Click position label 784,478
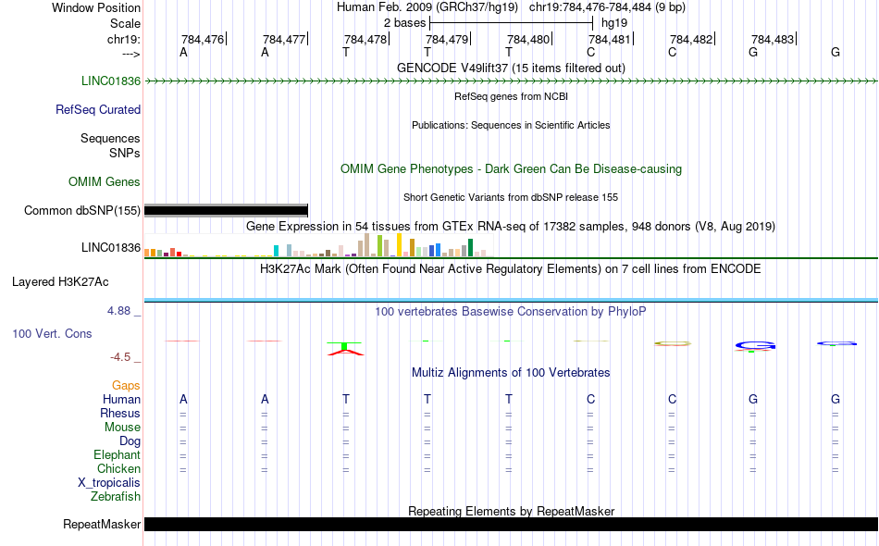This screenshot has width=879, height=546. 365,39
